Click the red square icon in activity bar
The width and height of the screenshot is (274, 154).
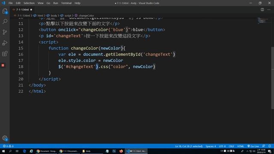pyautogui.click(x=3, y=65)
